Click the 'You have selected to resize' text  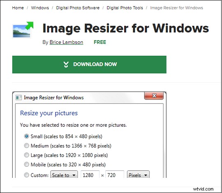[73, 125]
